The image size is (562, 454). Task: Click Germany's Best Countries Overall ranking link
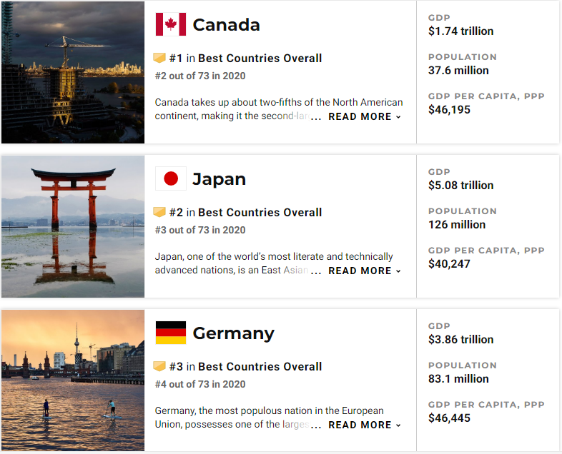(260, 367)
